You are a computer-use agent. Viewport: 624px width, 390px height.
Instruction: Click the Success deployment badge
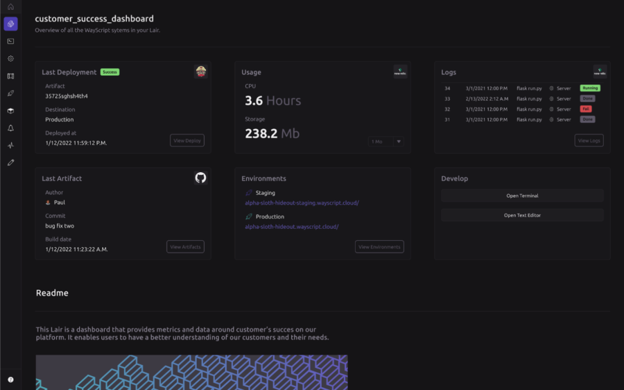click(110, 72)
